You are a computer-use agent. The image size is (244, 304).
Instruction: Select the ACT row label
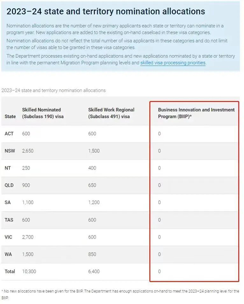click(9, 134)
